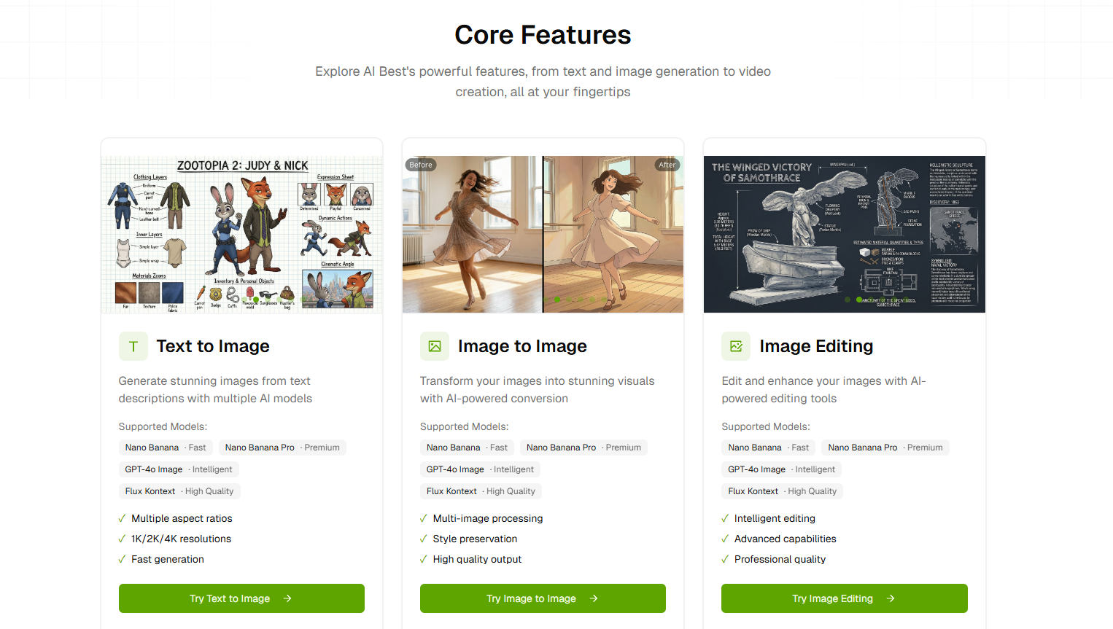Click 'Multi-image processing' feature line

click(488, 518)
